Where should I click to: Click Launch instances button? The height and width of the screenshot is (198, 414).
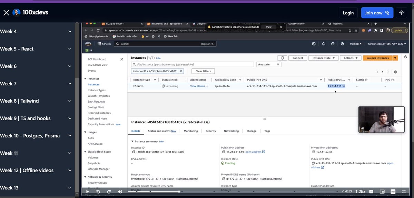click(377, 58)
